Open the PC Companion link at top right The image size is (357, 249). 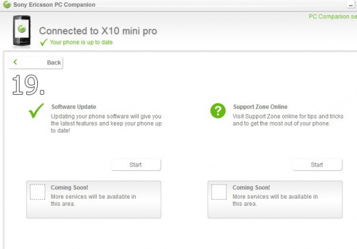point(333,16)
